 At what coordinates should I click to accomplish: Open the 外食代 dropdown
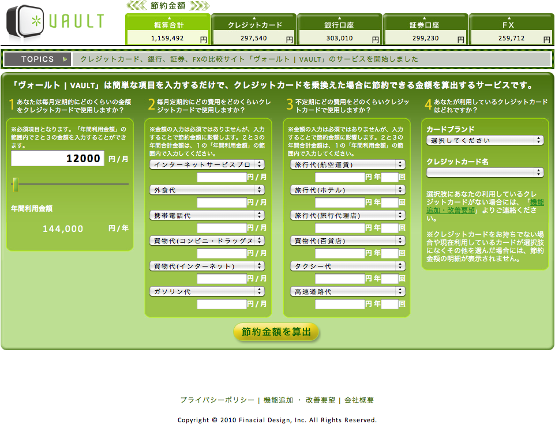coord(207,190)
